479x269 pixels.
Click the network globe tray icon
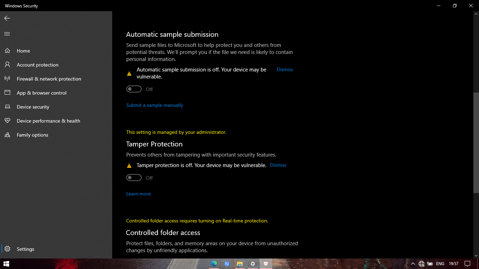(x=421, y=264)
